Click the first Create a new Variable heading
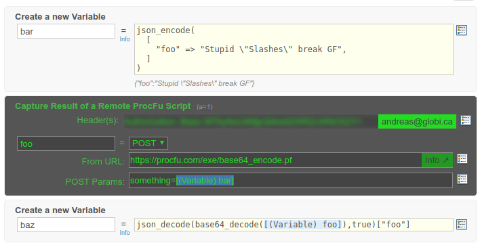The height and width of the screenshot is (247, 482). (x=60, y=16)
